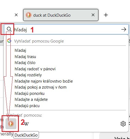Select the suggestion hľadajú prácu
The image size is (130, 139).
(x=27, y=106)
